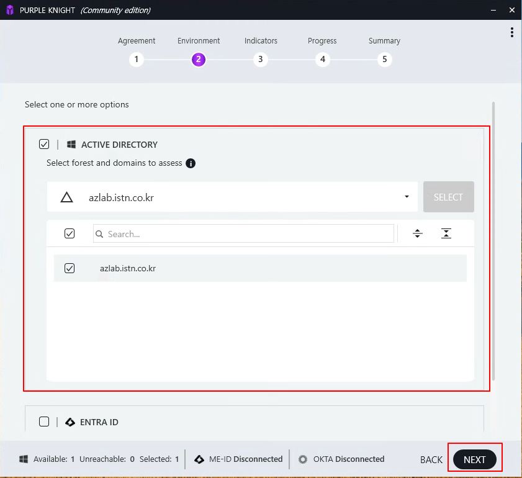Viewport: 522px width, 478px height.
Task: Click the expand all domains icon
Action: pyautogui.click(x=418, y=233)
